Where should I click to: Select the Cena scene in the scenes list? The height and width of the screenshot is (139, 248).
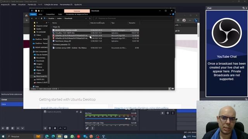(12, 104)
